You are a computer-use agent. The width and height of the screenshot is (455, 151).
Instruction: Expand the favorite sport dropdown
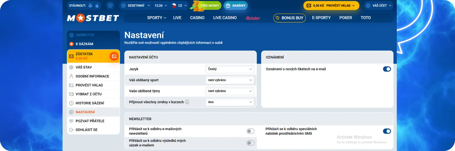tap(230, 80)
